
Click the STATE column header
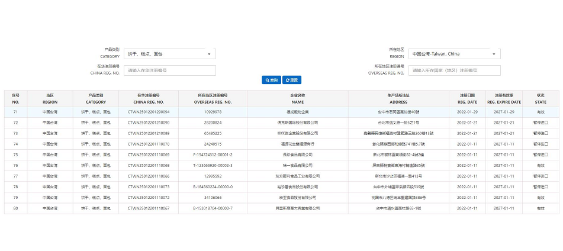tap(541, 98)
